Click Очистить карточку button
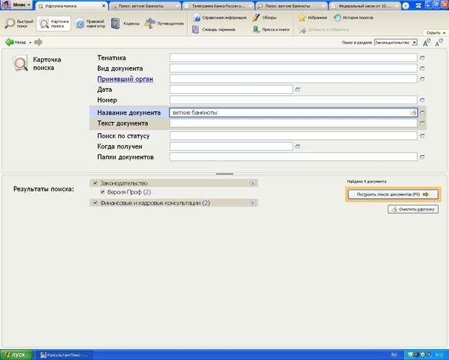 tap(413, 209)
